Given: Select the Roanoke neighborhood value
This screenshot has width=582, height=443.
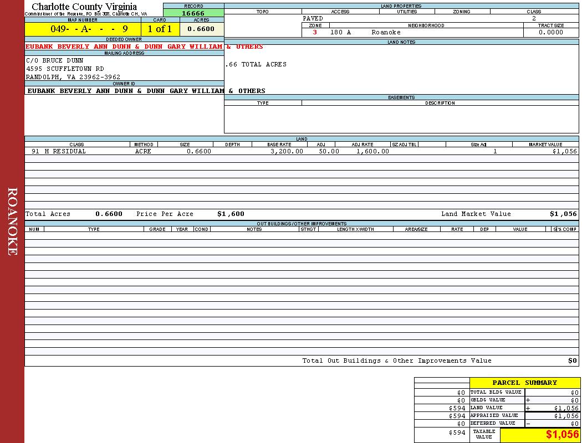Looking at the screenshot, I should (x=386, y=32).
